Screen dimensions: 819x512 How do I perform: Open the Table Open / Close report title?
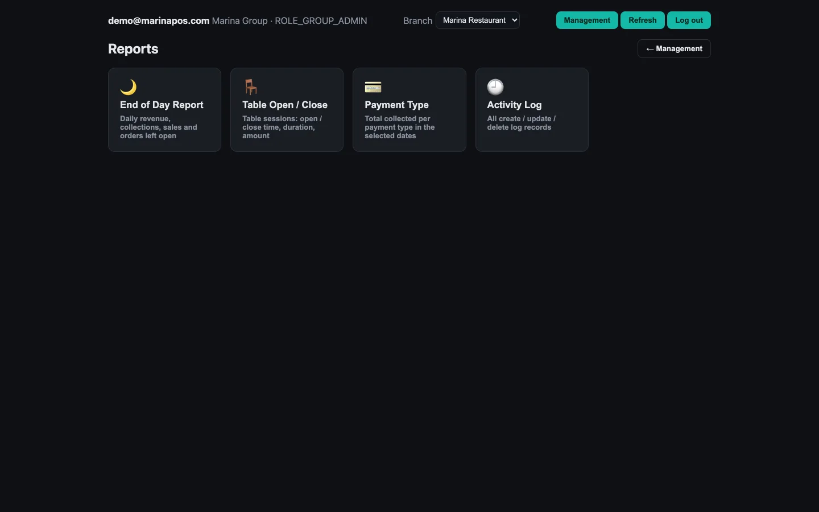tap(285, 105)
